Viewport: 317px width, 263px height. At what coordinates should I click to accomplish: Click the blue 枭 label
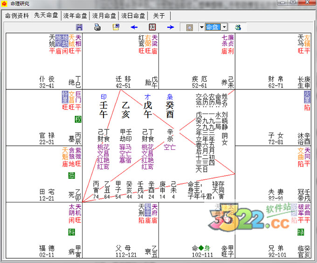tap(170, 97)
